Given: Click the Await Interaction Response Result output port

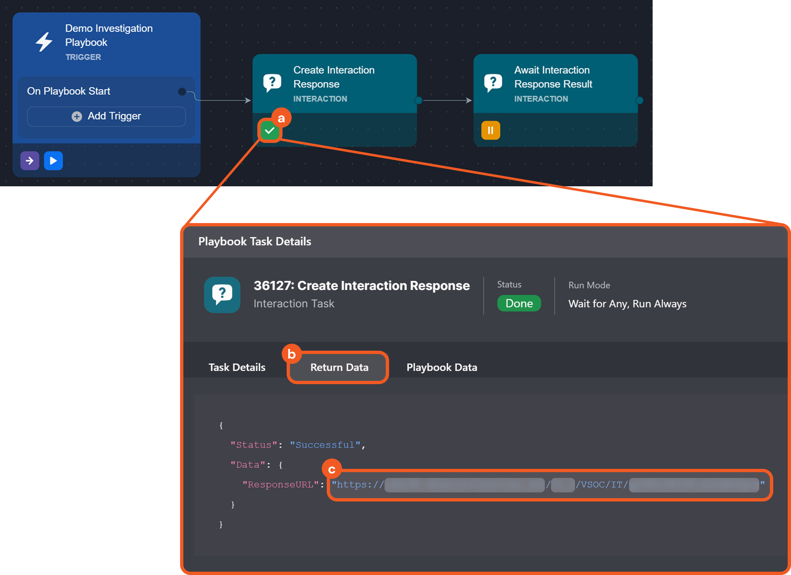Looking at the screenshot, I should [x=639, y=100].
